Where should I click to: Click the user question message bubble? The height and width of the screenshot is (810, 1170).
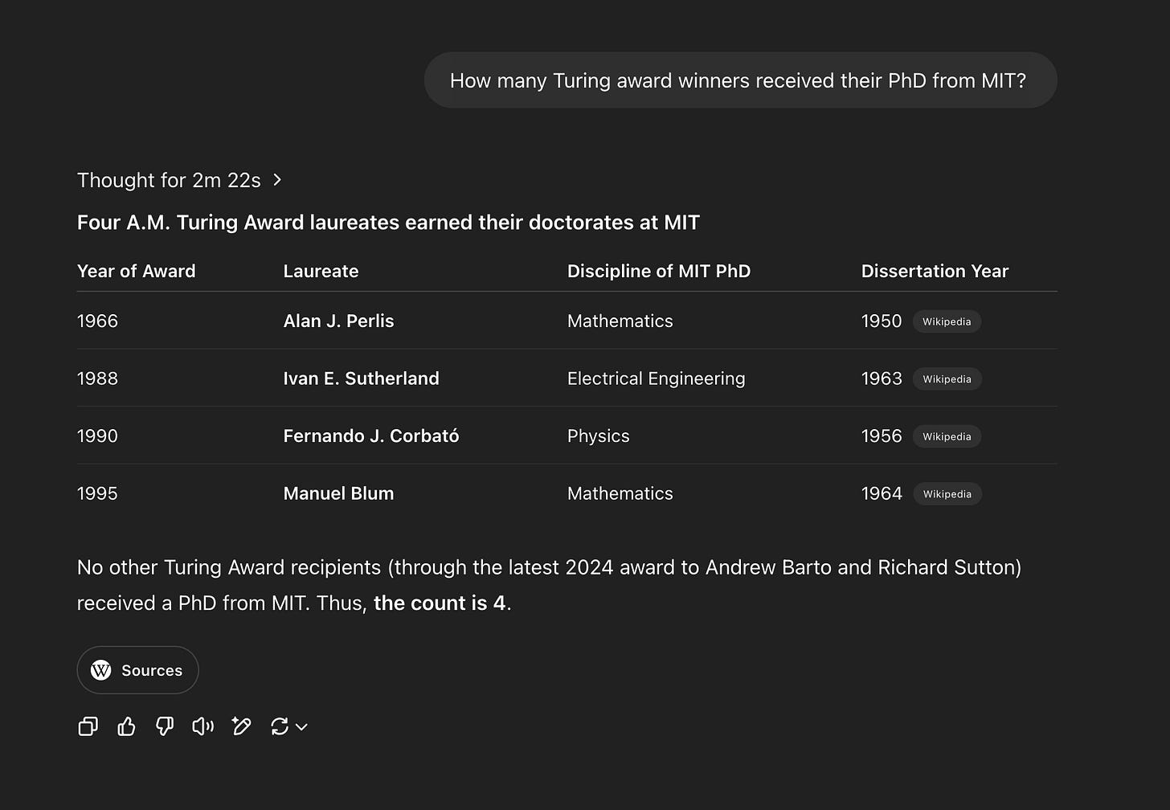[x=740, y=80]
